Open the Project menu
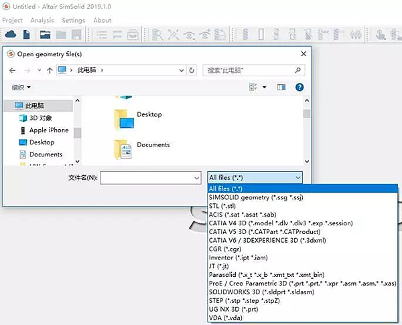 (x=12, y=20)
